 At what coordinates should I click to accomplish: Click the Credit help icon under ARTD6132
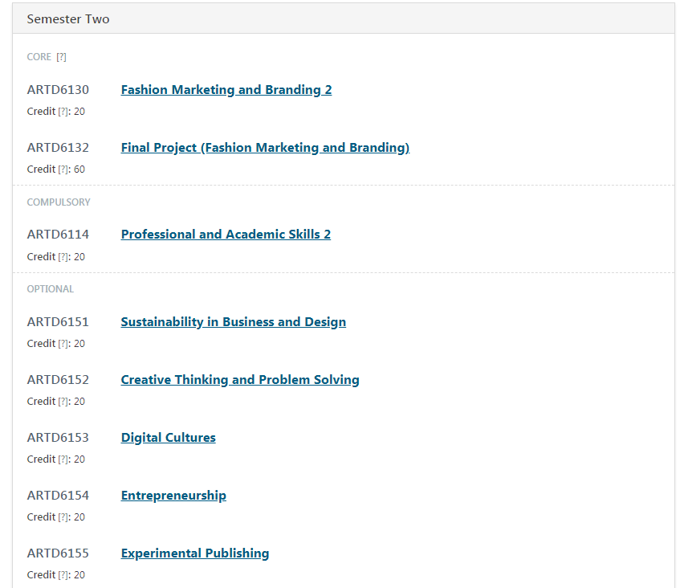(63, 169)
